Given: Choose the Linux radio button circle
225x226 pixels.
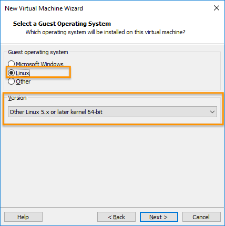Looking at the screenshot, I should tap(11, 73).
